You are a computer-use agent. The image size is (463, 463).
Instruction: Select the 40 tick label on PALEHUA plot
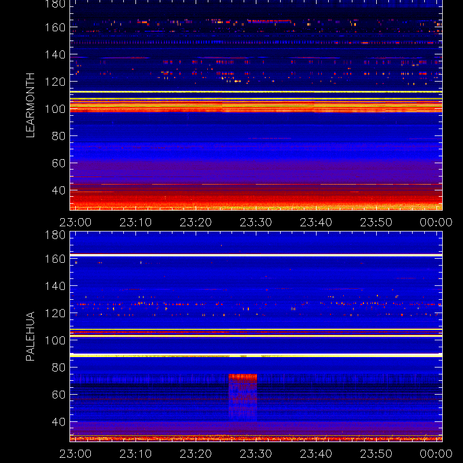point(58,422)
